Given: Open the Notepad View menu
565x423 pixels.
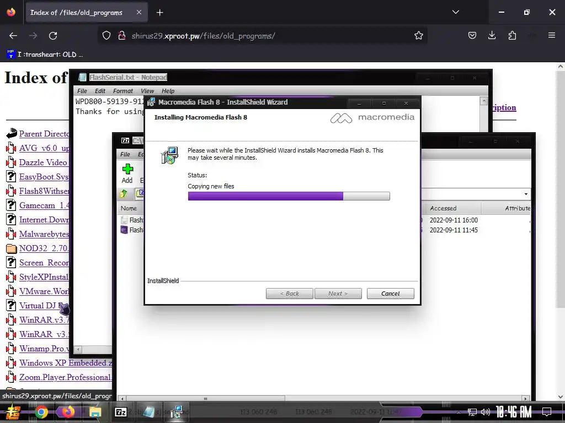Looking at the screenshot, I should (x=147, y=91).
